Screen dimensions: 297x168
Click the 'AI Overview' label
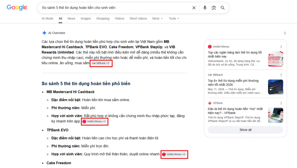tap(57, 33)
